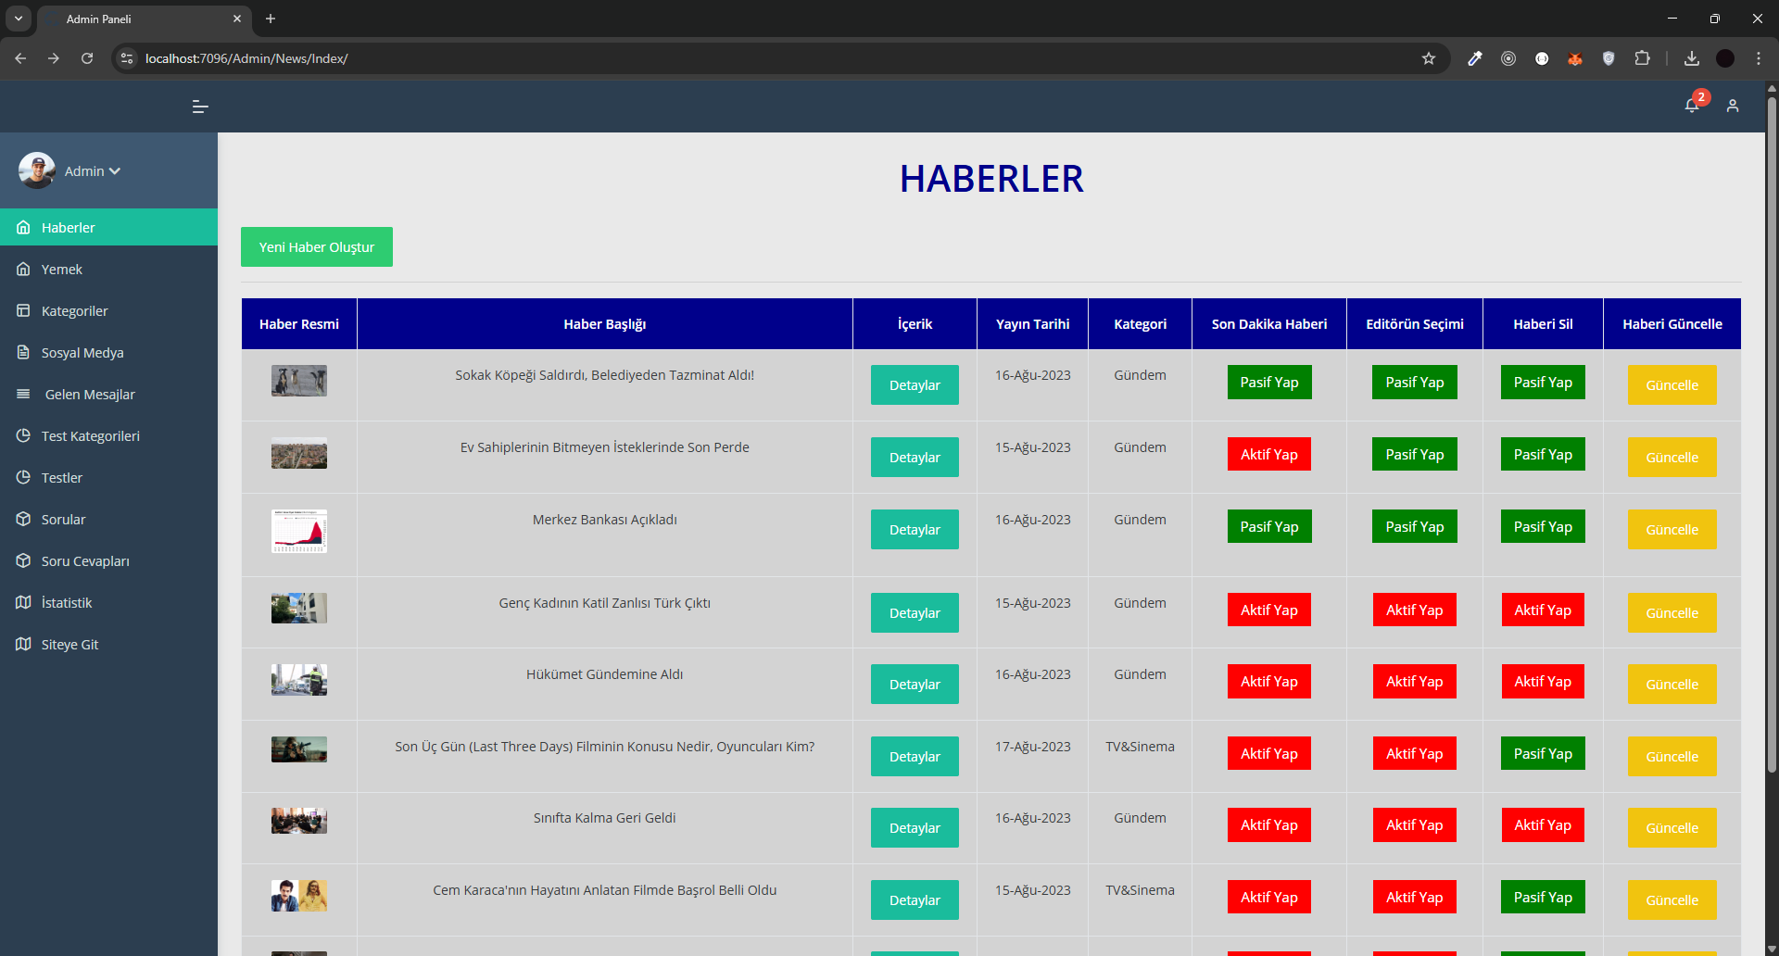
Task: Click the yellow Güncelle button for Cem Karaca news
Action: [1672, 900]
